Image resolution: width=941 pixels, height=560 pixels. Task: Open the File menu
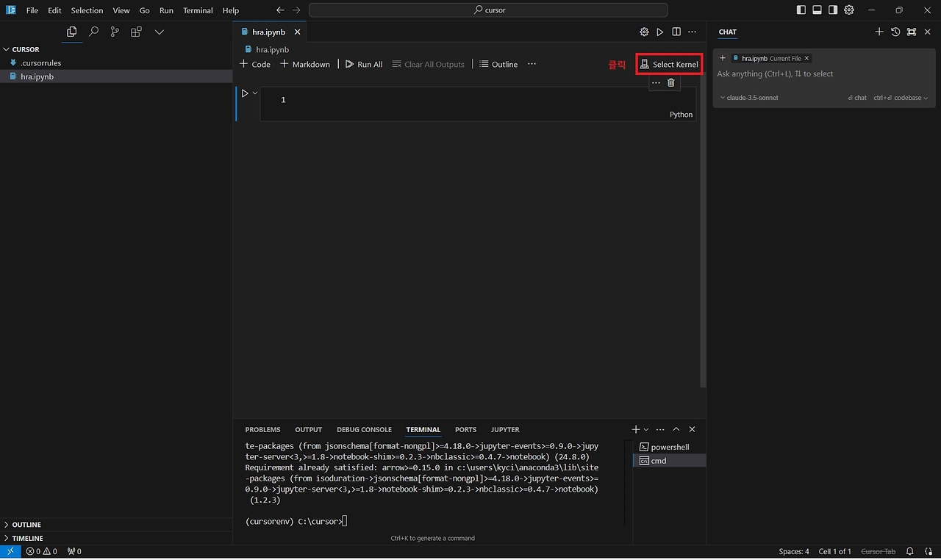tap(32, 10)
